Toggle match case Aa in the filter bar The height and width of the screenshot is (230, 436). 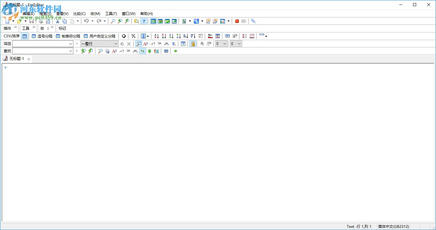[146, 43]
